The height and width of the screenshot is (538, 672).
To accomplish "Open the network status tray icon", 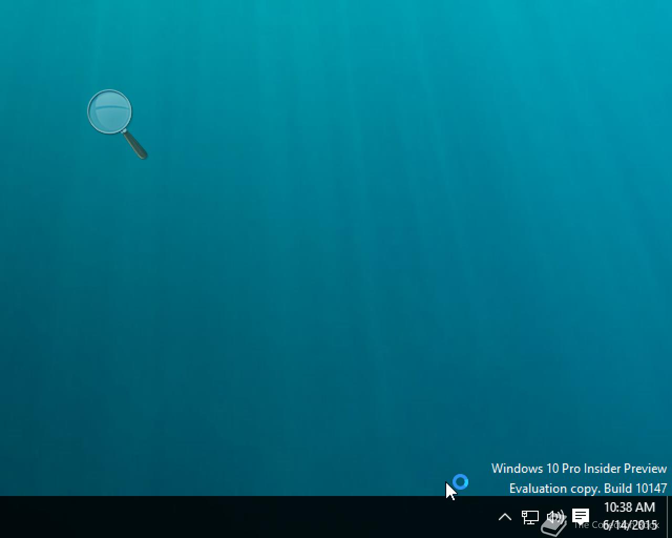I will click(530, 517).
